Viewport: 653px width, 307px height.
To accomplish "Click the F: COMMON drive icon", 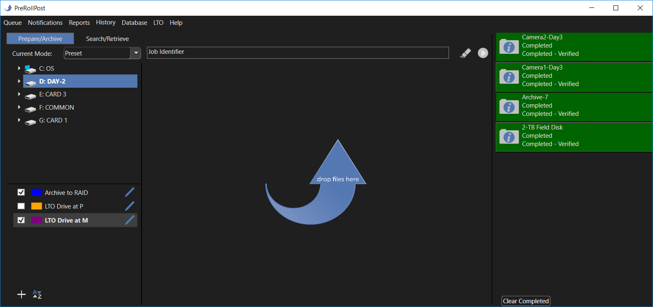I will click(x=30, y=109).
